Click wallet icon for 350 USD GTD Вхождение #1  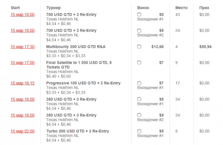139,99
